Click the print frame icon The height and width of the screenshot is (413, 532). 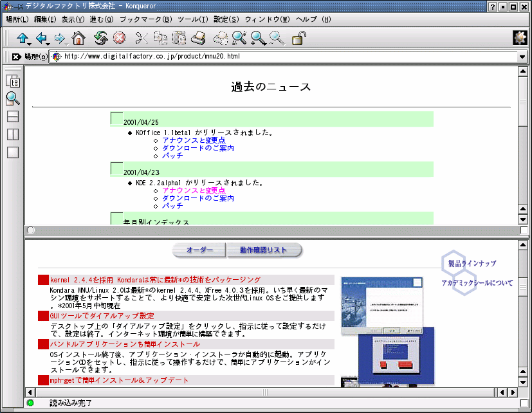click(x=221, y=38)
